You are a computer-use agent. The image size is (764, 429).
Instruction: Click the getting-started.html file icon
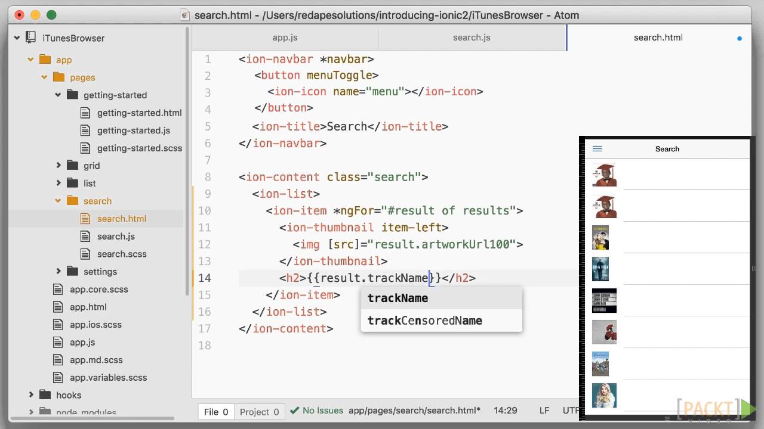click(85, 113)
